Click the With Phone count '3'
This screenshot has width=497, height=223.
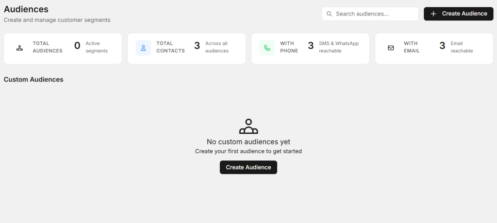point(311,46)
